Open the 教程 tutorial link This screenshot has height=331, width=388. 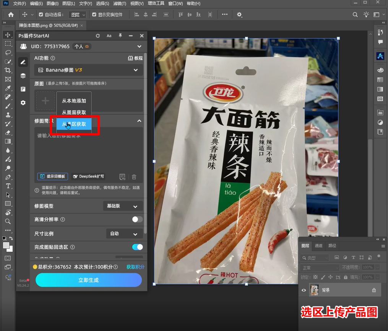[135, 58]
